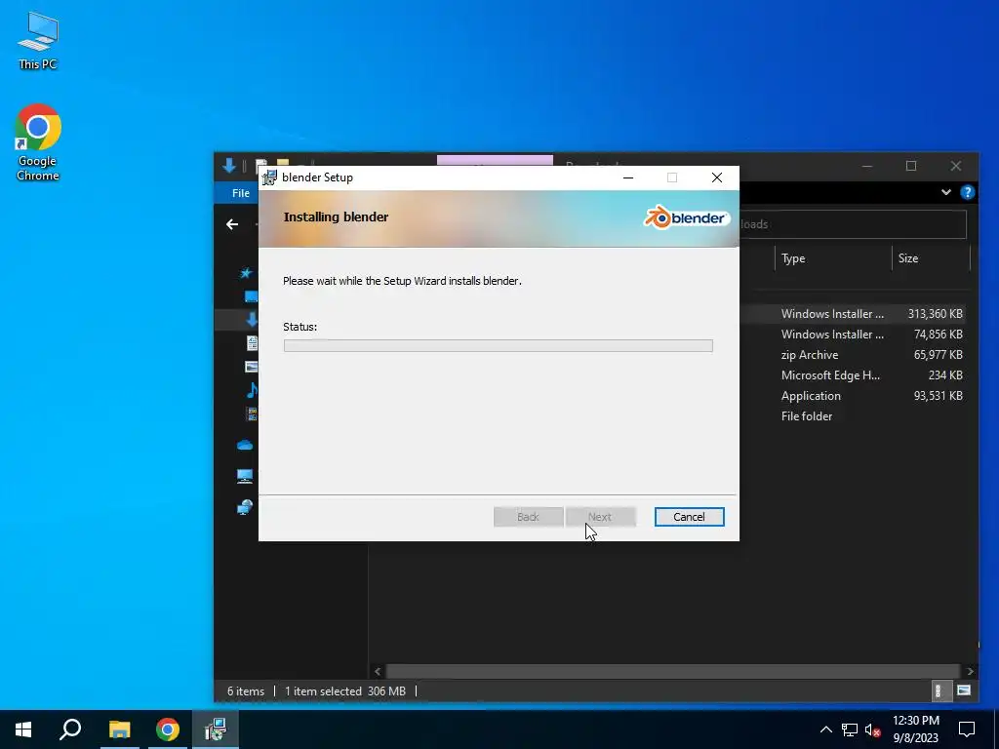Open taskbar Search magnifier
999x749 pixels.
70,729
